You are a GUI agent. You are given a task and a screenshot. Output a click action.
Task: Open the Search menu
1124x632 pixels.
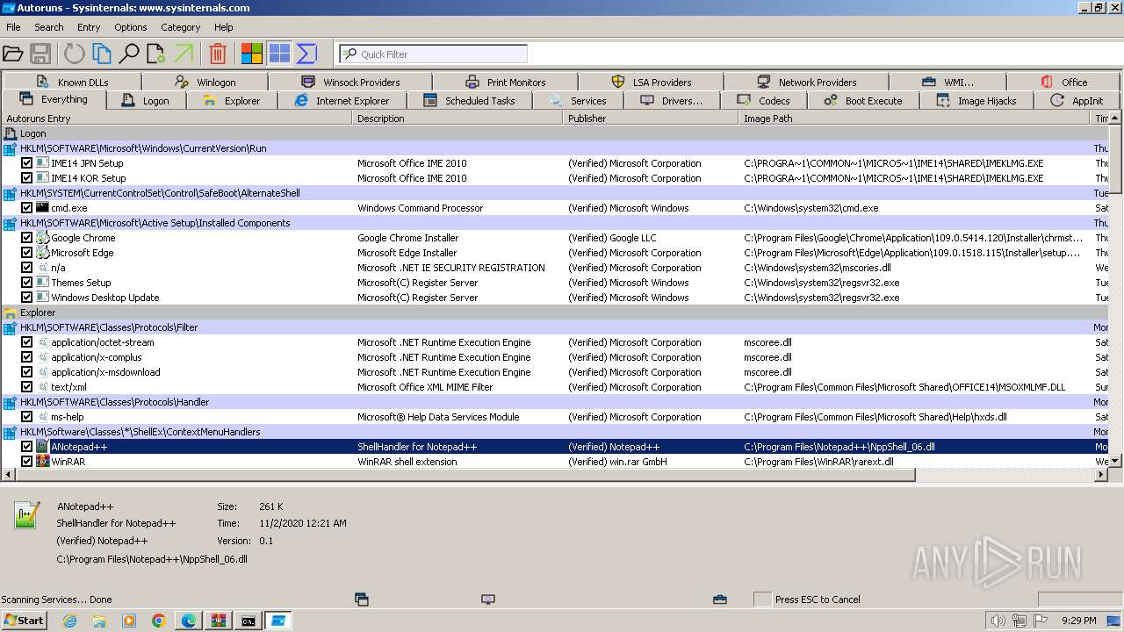(49, 27)
